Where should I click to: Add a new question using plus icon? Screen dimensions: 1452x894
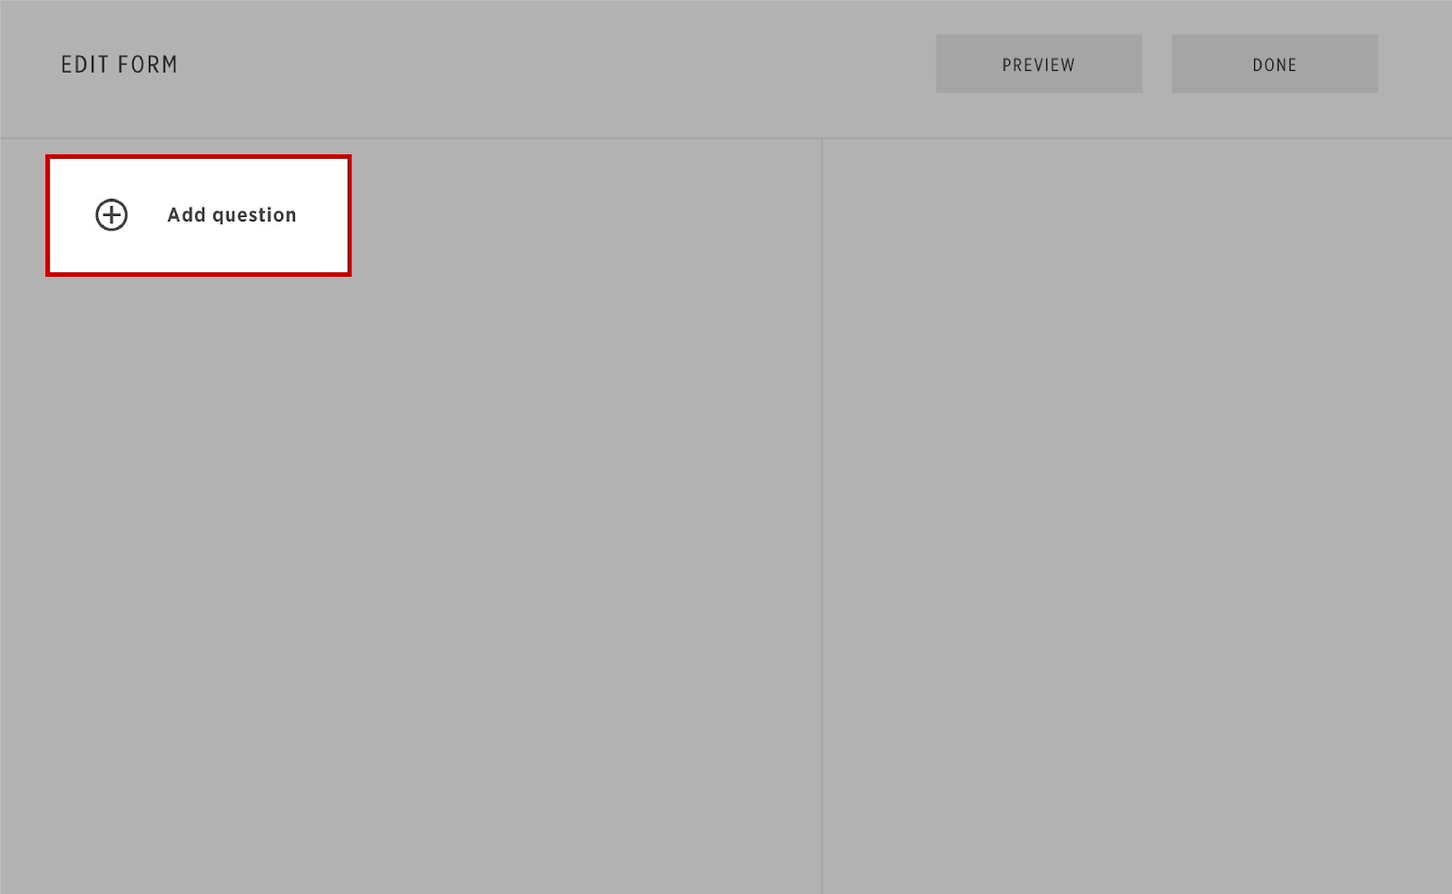pos(112,215)
